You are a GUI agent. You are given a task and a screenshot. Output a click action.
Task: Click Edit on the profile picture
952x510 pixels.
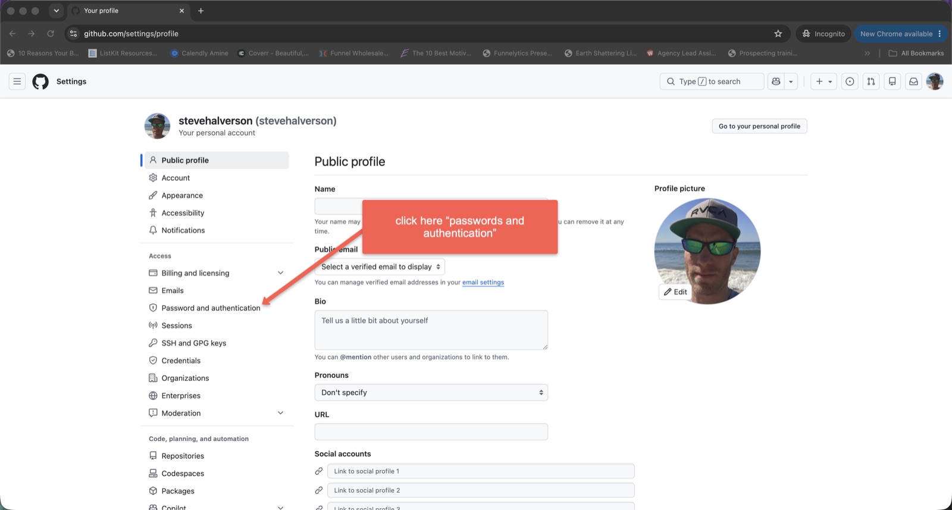pyautogui.click(x=675, y=292)
